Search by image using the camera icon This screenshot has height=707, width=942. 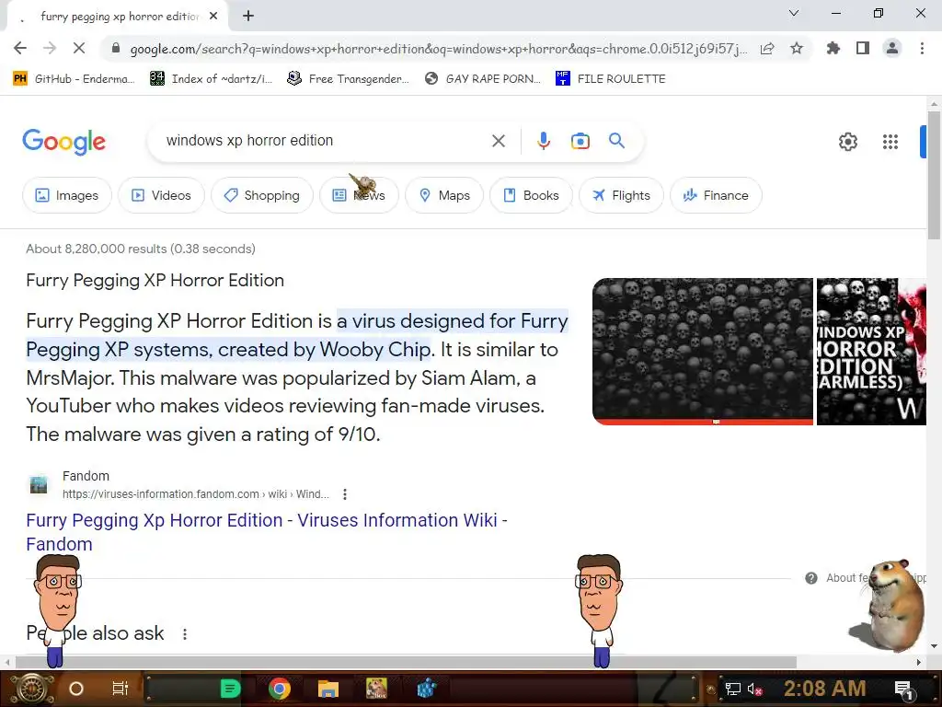(x=580, y=141)
